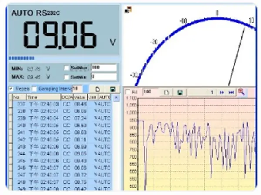This screenshot has height=195, width=261.
Task: Click the Time column header
Action: click(x=43, y=97)
